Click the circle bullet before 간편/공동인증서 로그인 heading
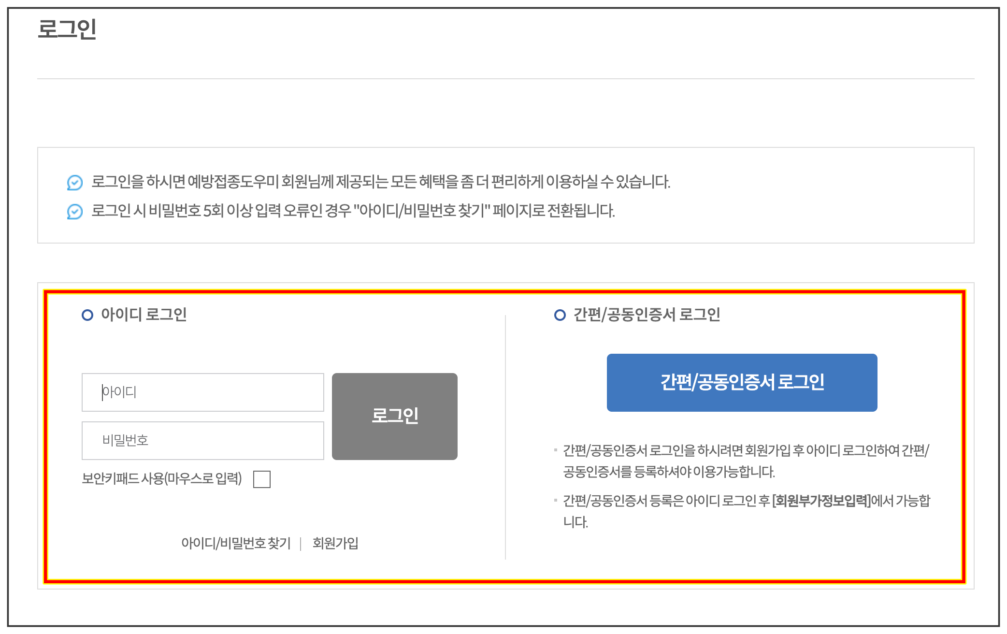The width and height of the screenshot is (1007, 634). [x=560, y=315]
